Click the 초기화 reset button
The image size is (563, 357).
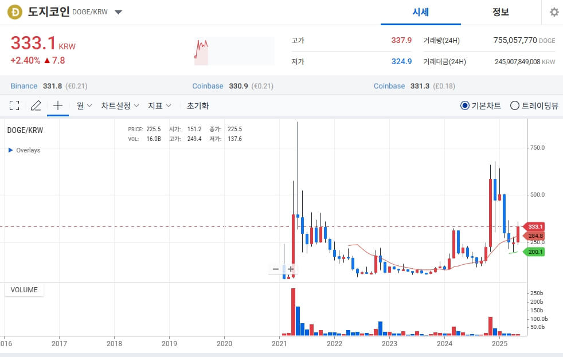pyautogui.click(x=197, y=105)
